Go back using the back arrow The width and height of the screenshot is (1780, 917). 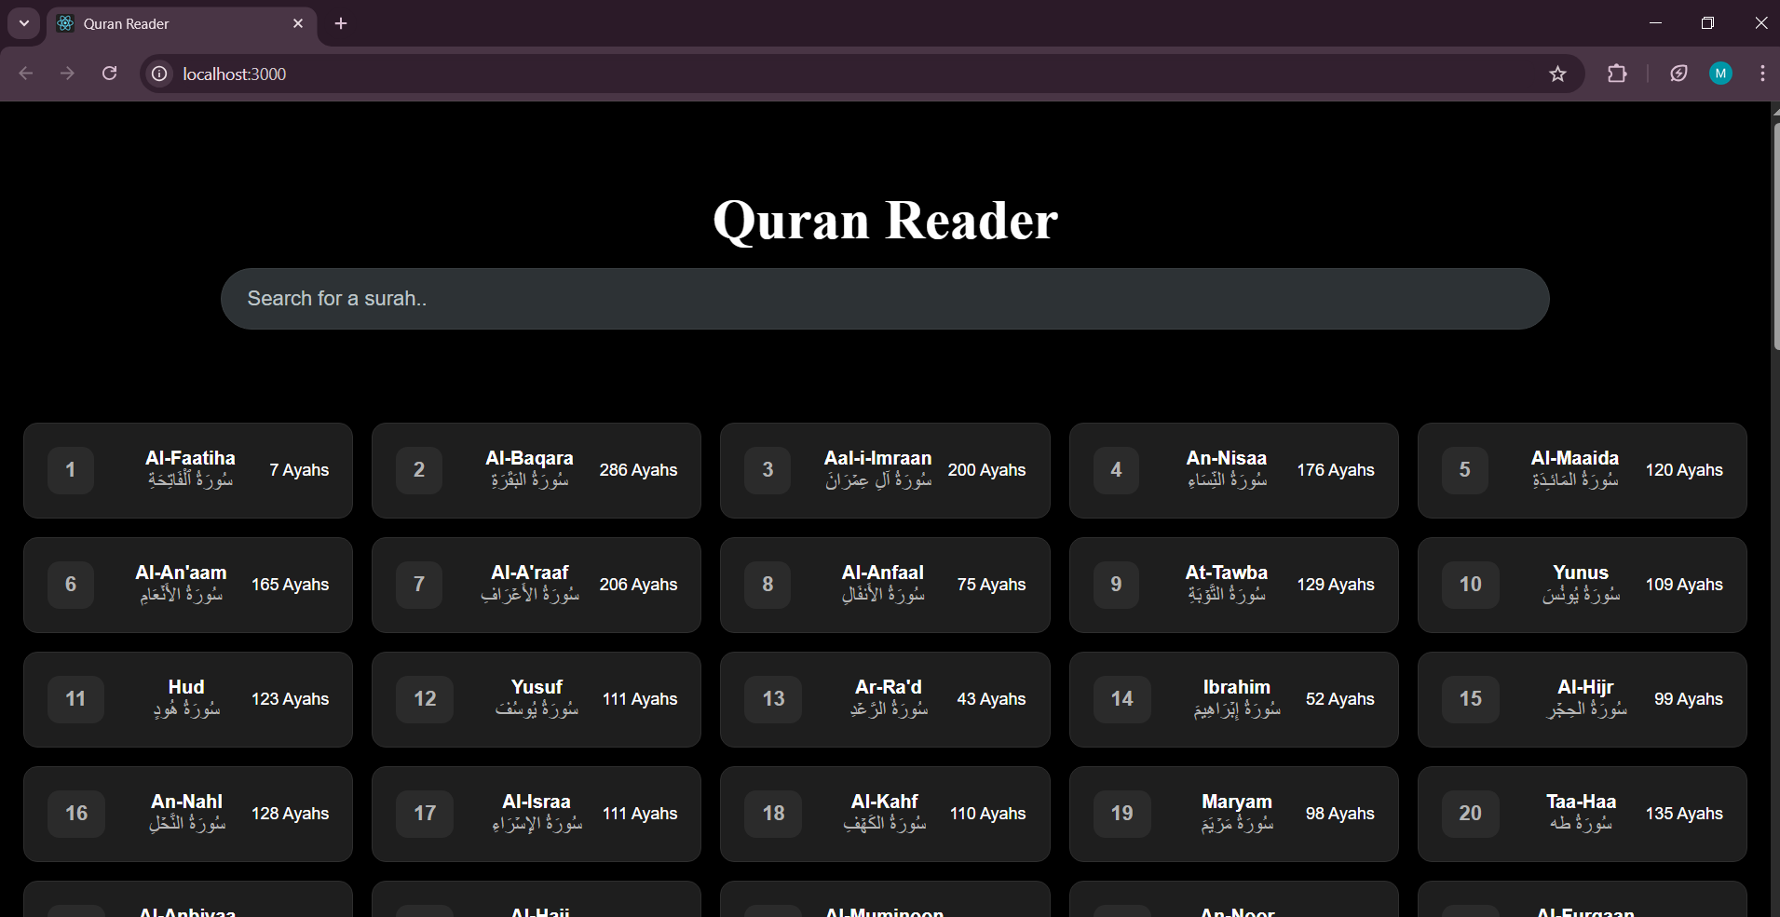[26, 74]
